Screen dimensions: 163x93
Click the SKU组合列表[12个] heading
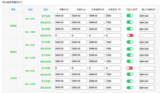(12, 2)
